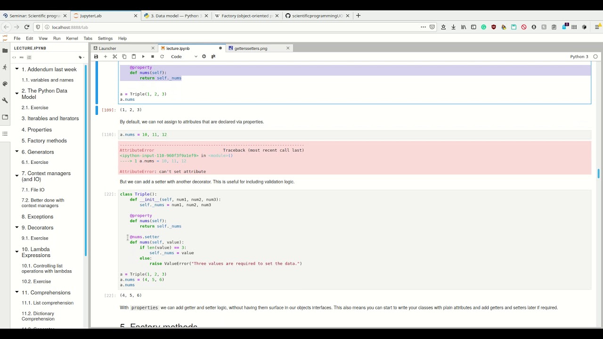The image size is (603, 339).
Task: Open the commands palette sidebar icon
Action: coord(5,84)
